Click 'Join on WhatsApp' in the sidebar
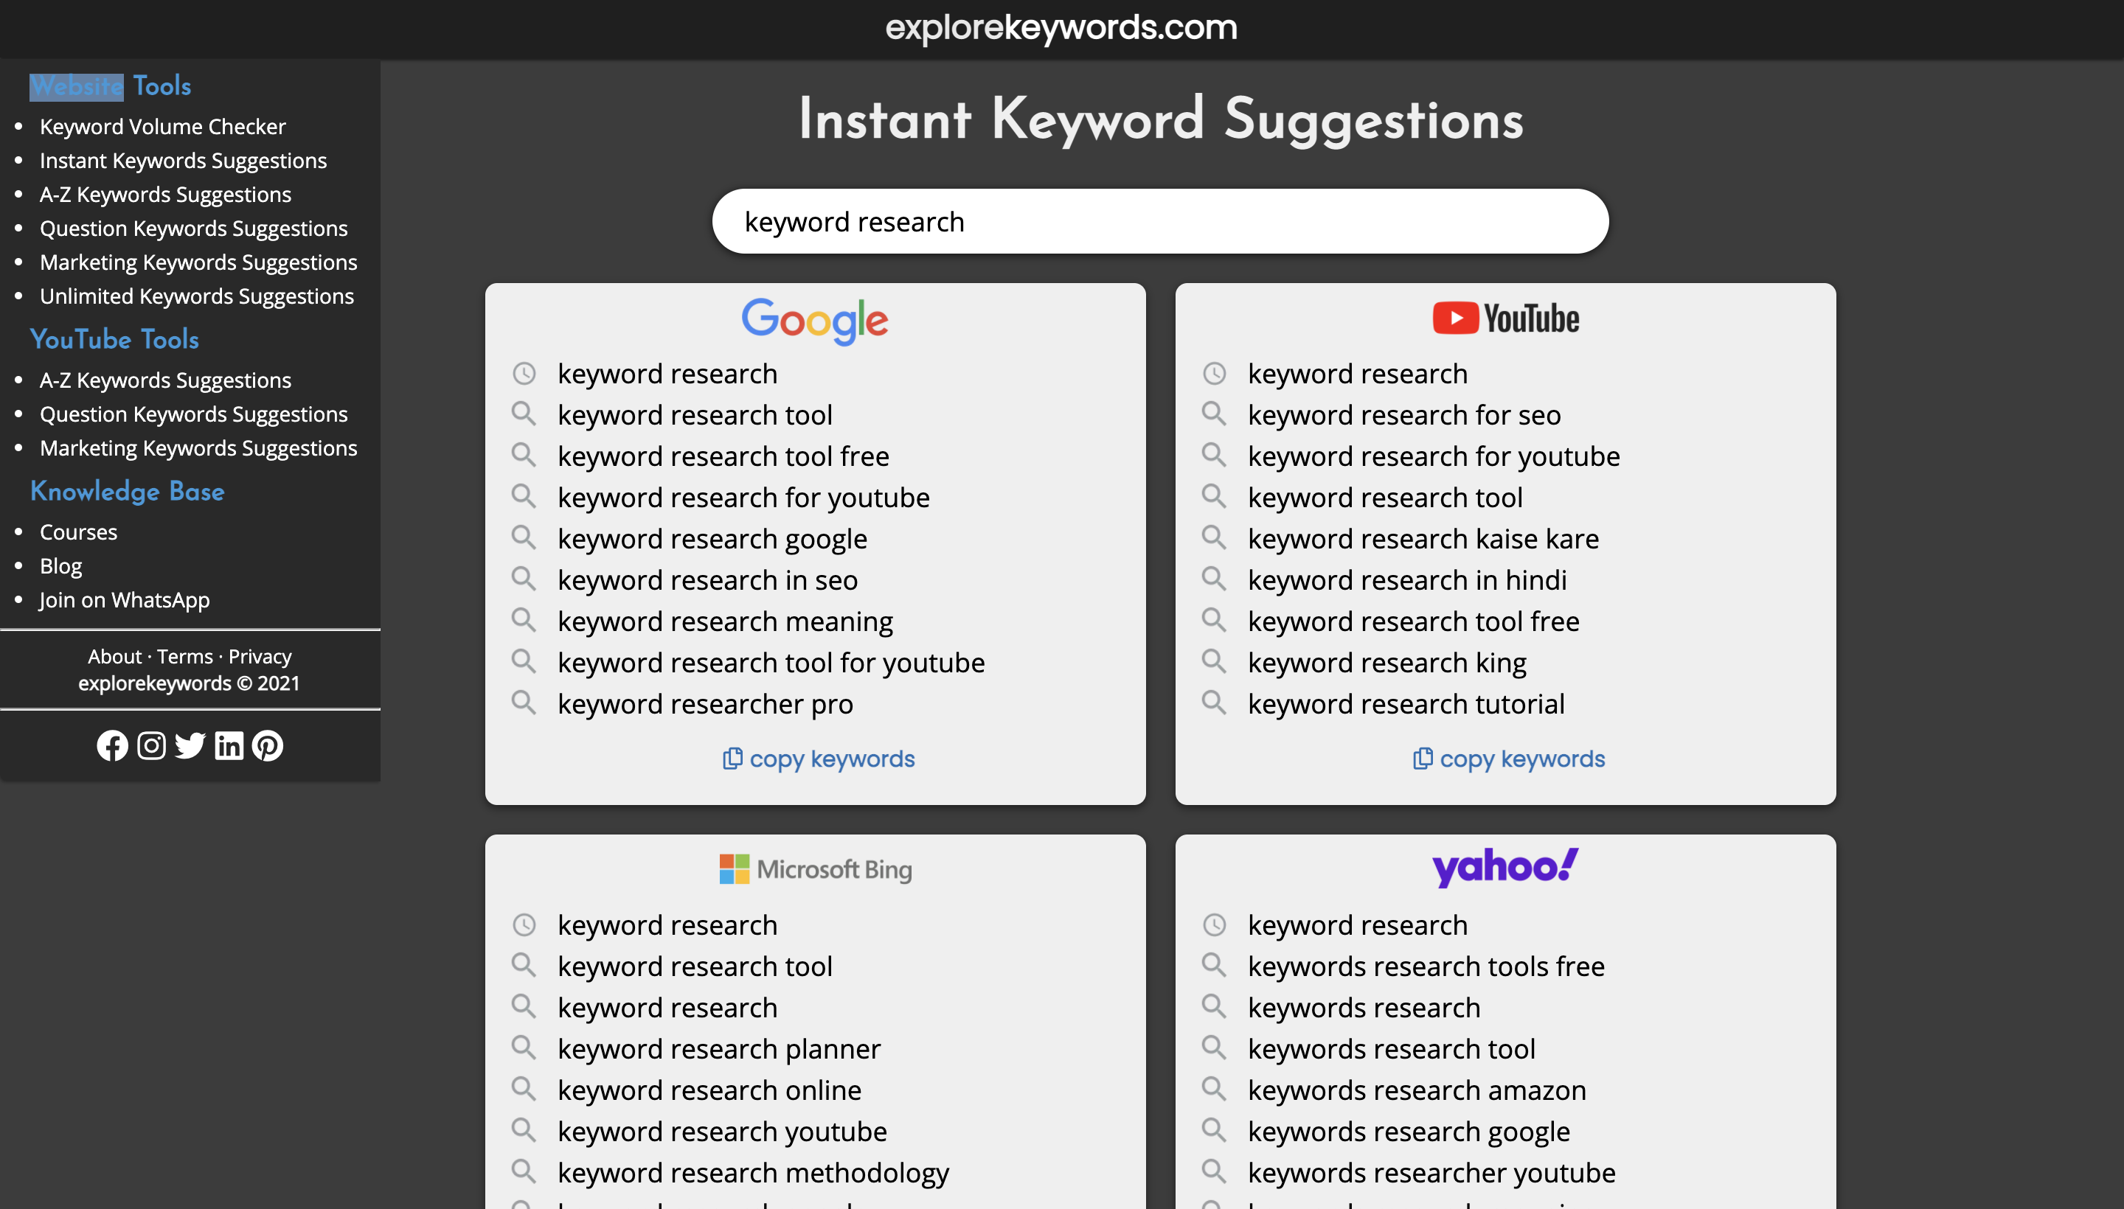This screenshot has width=2124, height=1209. [x=125, y=599]
